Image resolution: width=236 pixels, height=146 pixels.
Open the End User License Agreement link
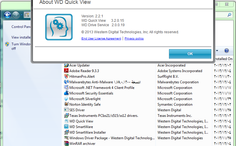click(101, 39)
